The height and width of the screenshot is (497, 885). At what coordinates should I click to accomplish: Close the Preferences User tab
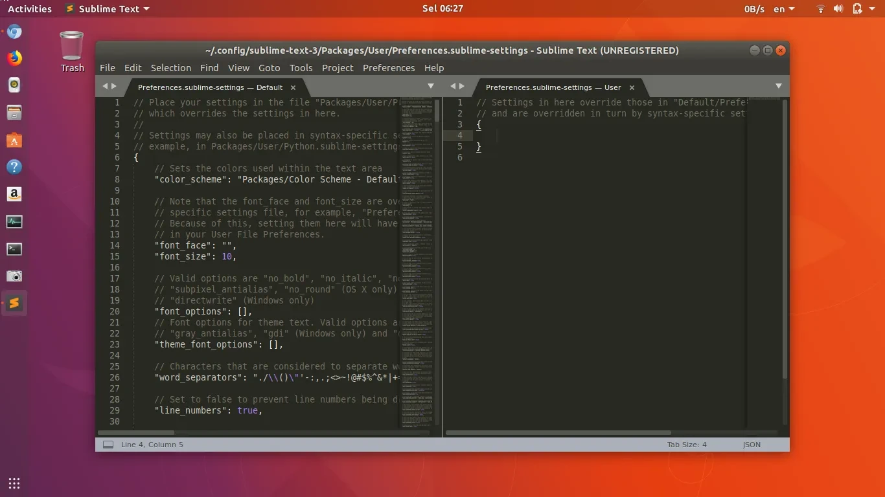632,87
